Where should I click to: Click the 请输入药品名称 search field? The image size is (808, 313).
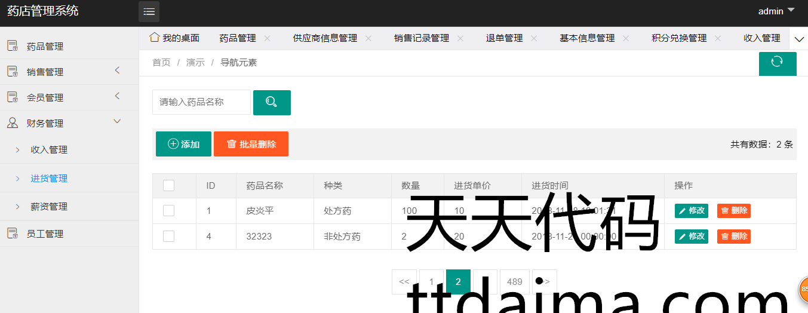coord(201,102)
